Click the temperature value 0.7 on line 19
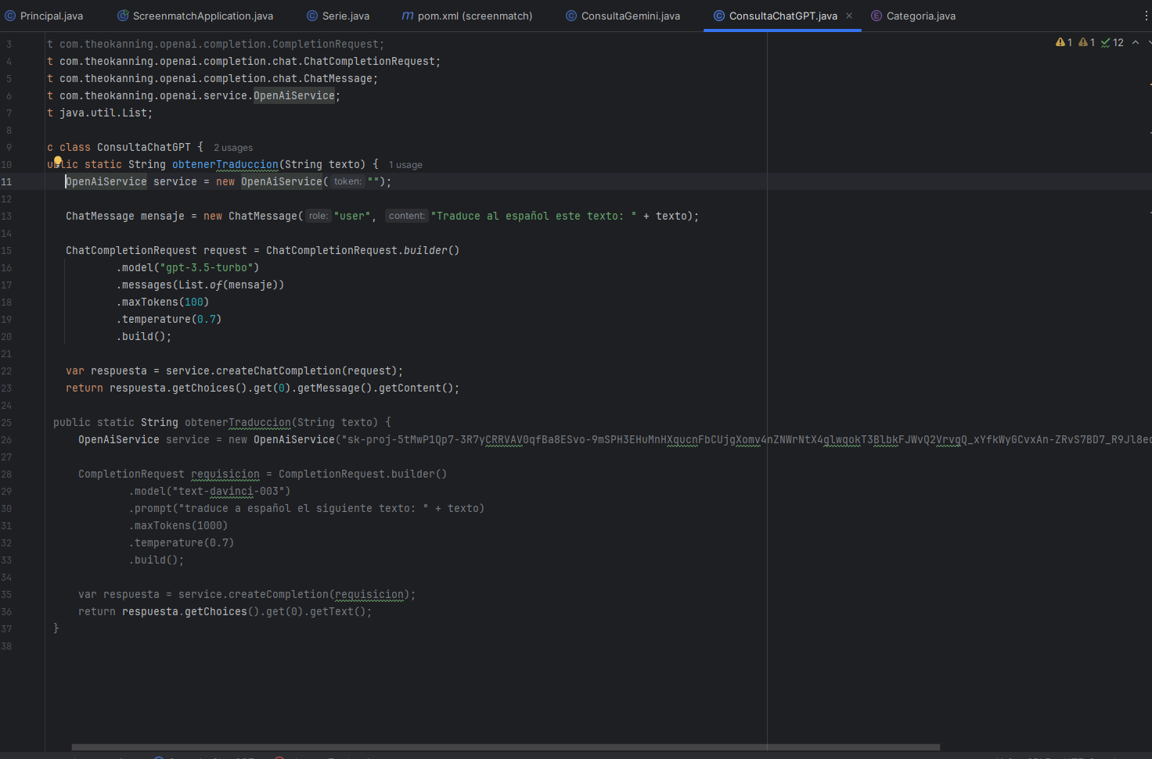Viewport: 1152px width, 759px height. tap(206, 319)
